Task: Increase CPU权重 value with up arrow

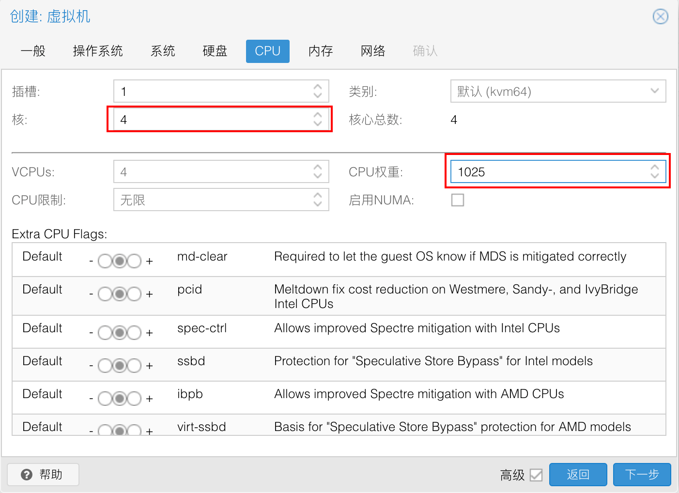Action: tap(654, 168)
